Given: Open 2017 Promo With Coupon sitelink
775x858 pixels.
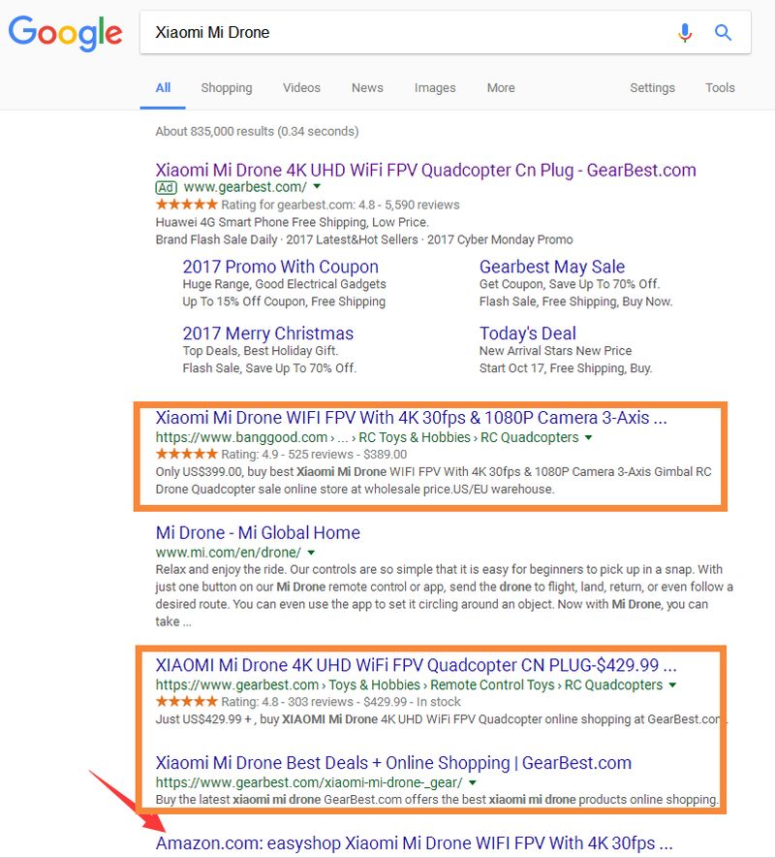Looking at the screenshot, I should (281, 267).
